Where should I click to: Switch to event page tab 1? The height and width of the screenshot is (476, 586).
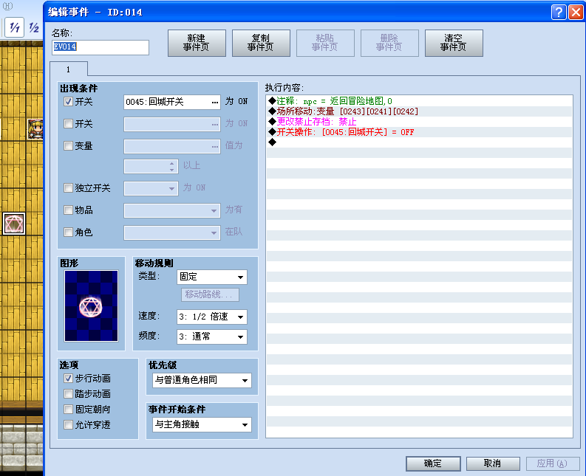(x=69, y=69)
